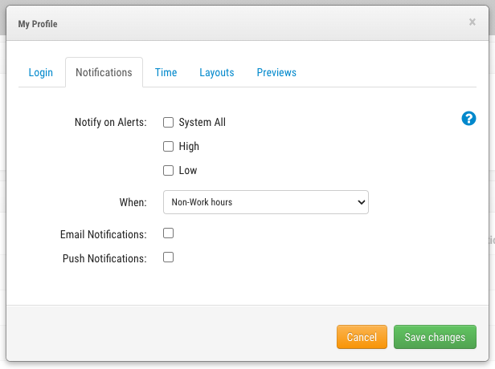This screenshot has height=369, width=495.
Task: Go to the Layouts tab
Action: (x=217, y=72)
